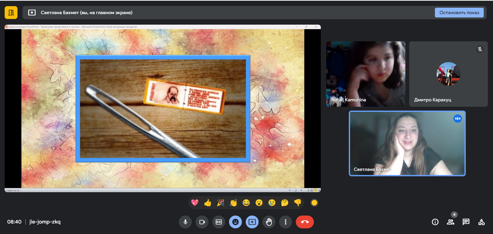This screenshot has width=493, height=234.
Task: Close the emoji reactions bar
Action: (235, 222)
